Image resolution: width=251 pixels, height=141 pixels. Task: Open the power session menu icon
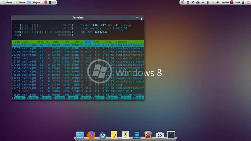pyautogui.click(x=248, y=2)
